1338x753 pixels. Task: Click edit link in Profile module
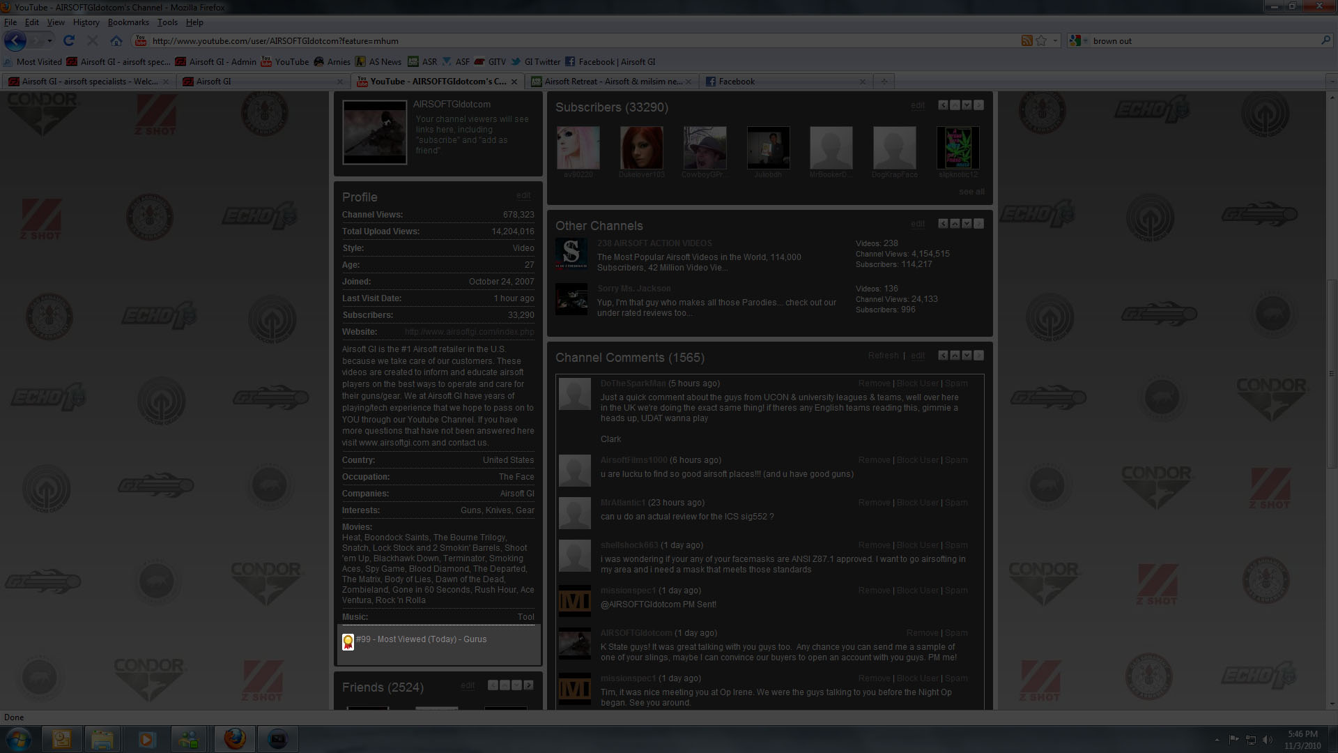tap(523, 196)
